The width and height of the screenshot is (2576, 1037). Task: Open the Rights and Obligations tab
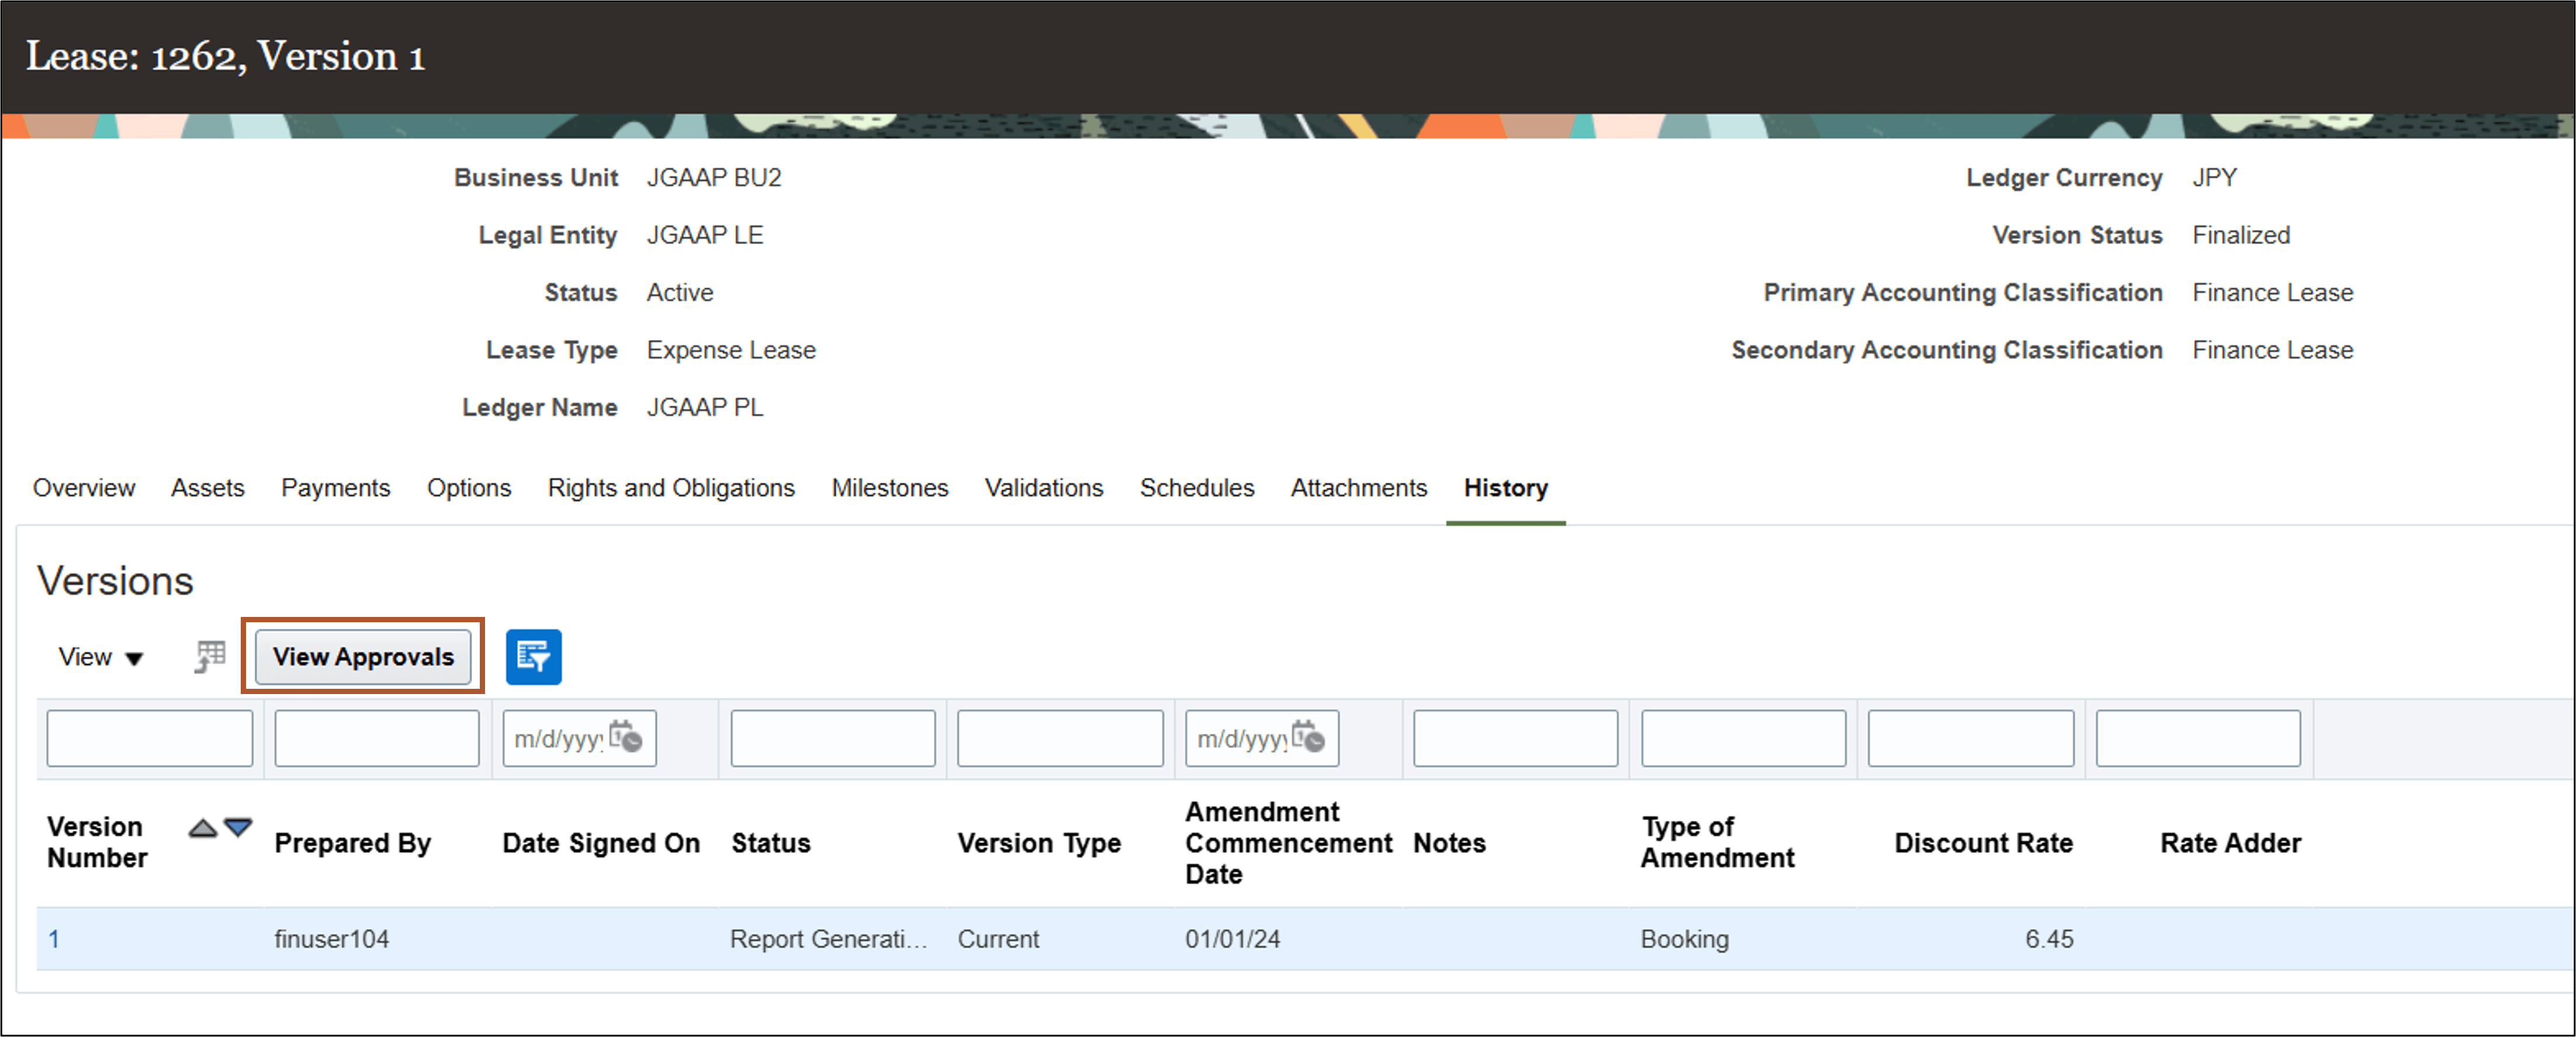pyautogui.click(x=671, y=488)
